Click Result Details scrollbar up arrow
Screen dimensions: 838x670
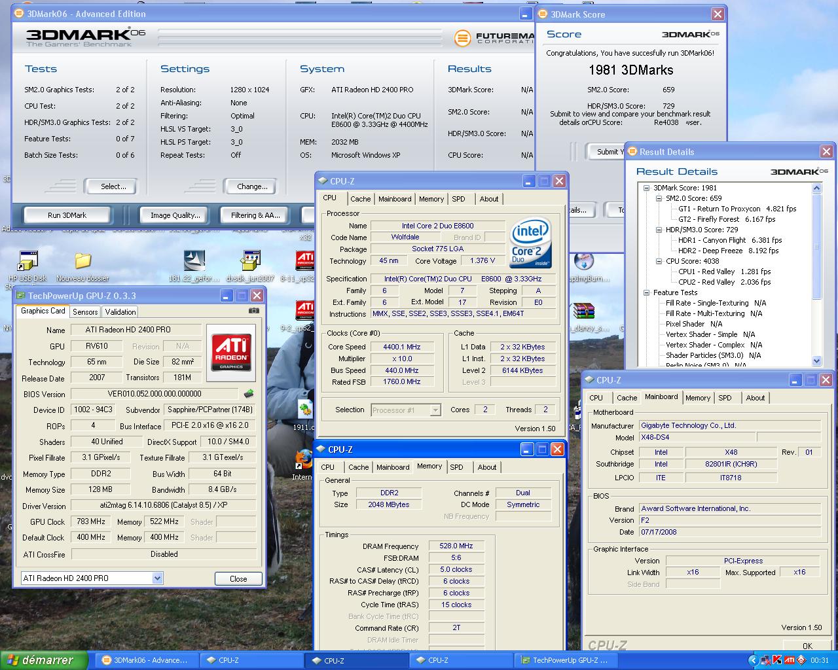click(x=816, y=188)
